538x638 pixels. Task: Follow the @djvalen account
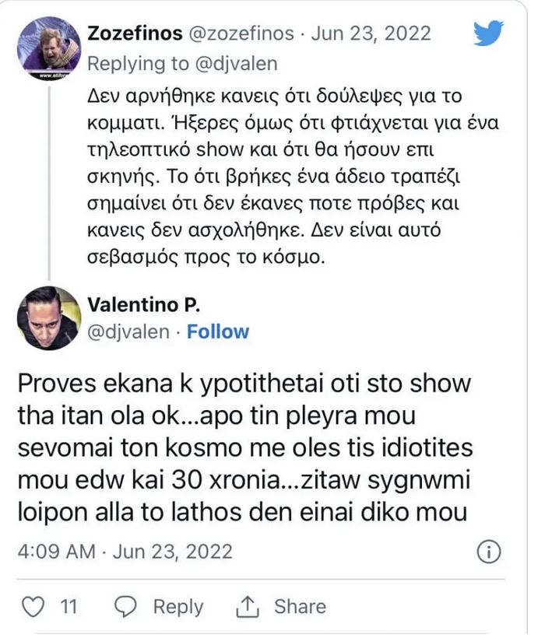pyautogui.click(x=218, y=331)
